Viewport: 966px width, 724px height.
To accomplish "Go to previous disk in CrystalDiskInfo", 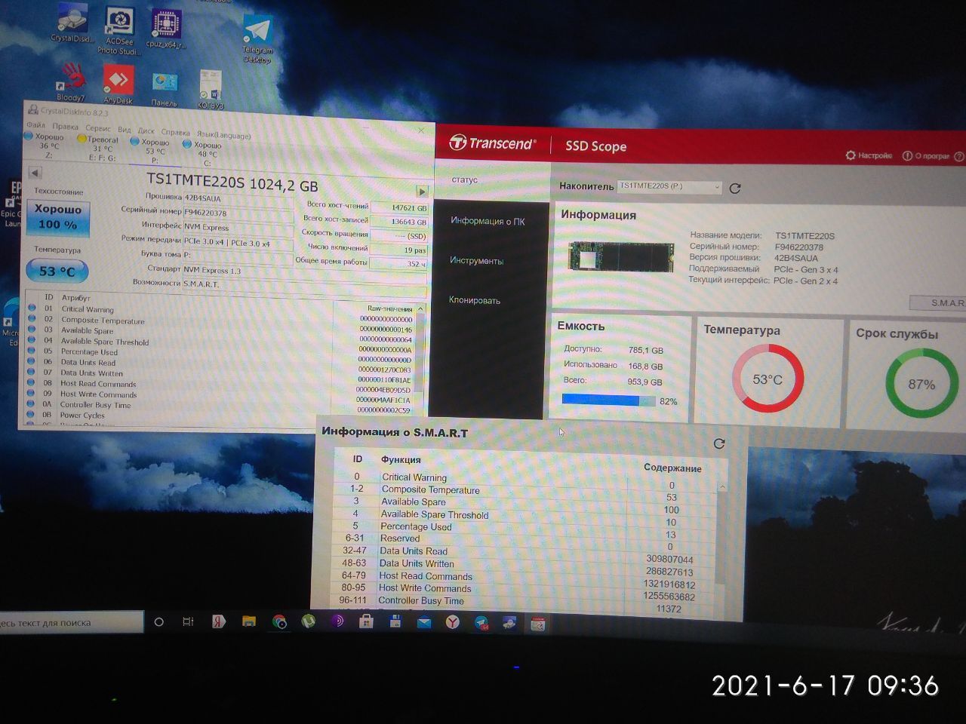I will point(35,172).
